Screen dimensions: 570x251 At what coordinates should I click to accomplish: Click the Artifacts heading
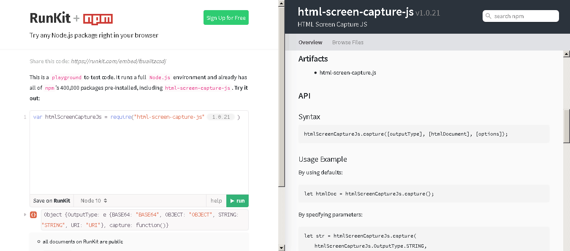click(x=313, y=59)
